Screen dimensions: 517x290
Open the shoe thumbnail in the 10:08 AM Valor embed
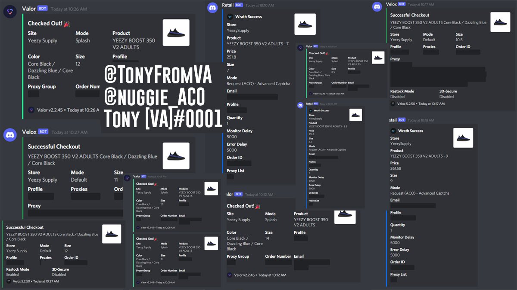tap(211, 188)
